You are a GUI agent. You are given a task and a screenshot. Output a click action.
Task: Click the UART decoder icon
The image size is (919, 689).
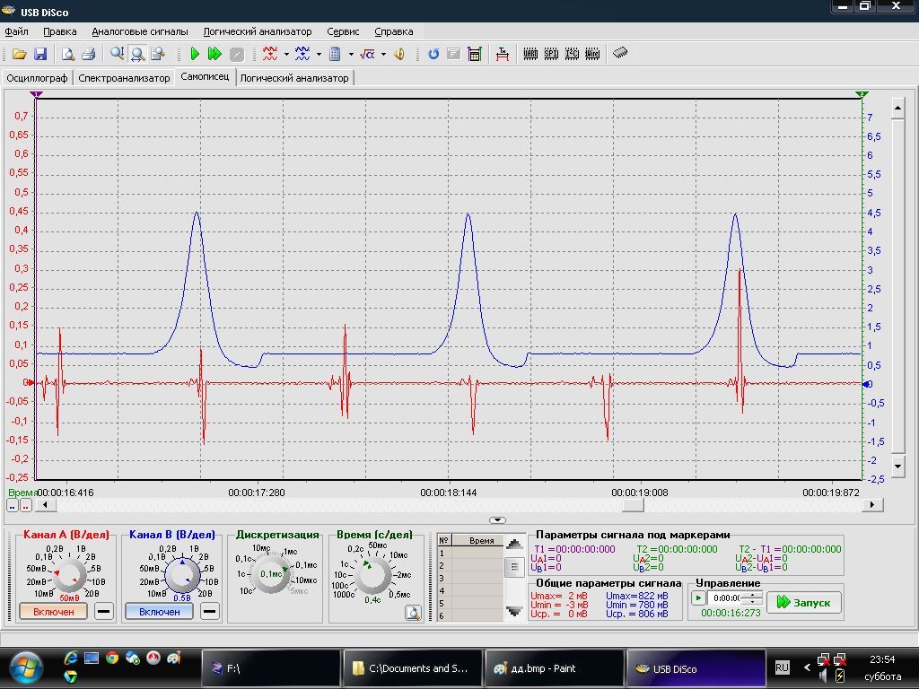(x=530, y=54)
